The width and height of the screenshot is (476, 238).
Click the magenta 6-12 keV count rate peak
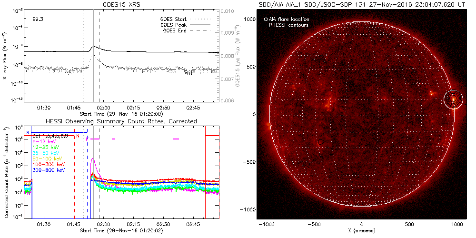(93, 159)
